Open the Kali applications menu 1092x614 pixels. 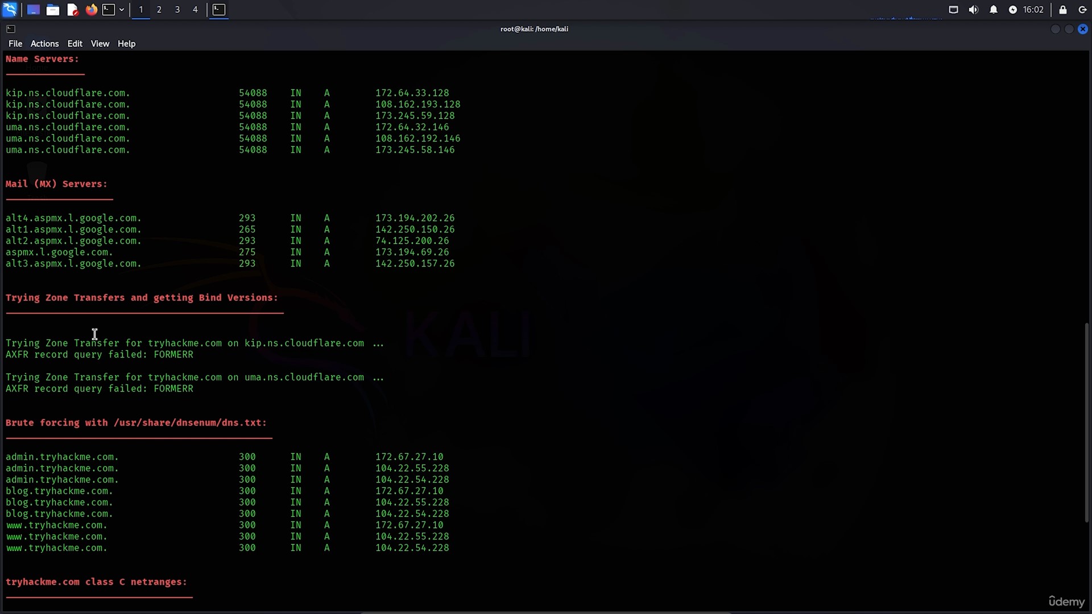click(10, 10)
